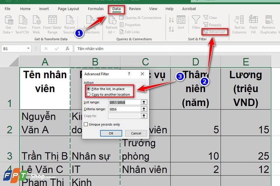Select cell Trưởng phòng
This screenshot has height=186, width=280.
(x=145, y=149)
